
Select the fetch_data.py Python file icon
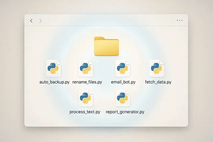pos(157,68)
